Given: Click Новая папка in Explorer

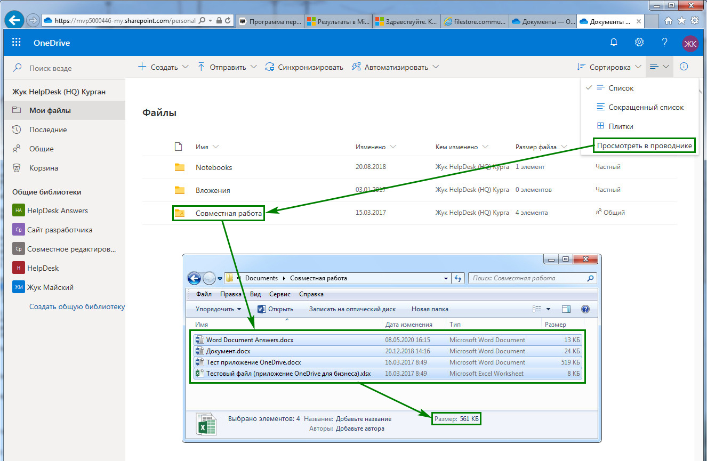Looking at the screenshot, I should pyautogui.click(x=430, y=309).
